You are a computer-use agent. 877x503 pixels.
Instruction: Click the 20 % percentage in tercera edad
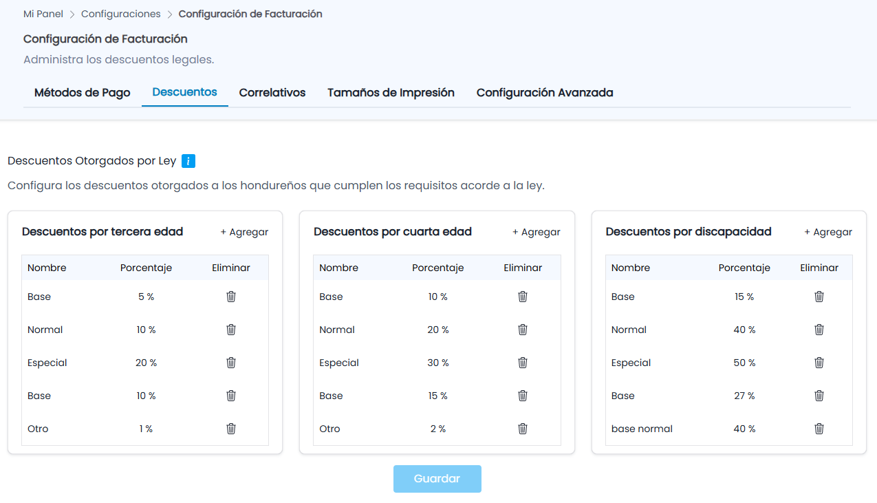[146, 363]
